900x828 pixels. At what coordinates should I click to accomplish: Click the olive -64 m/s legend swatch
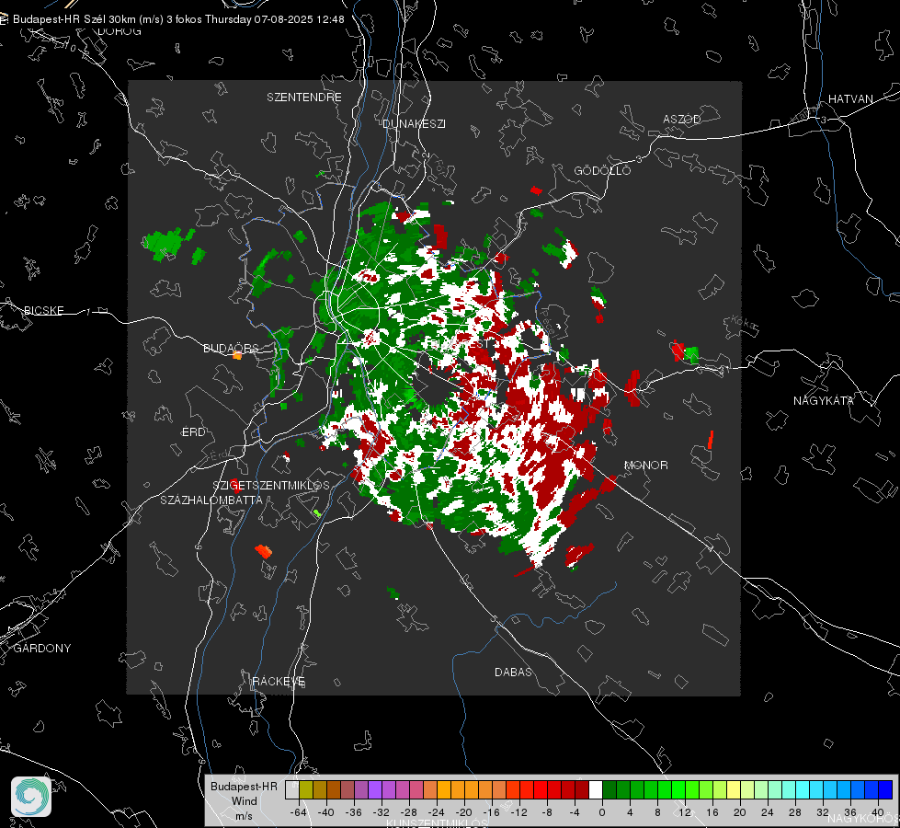coord(306,790)
